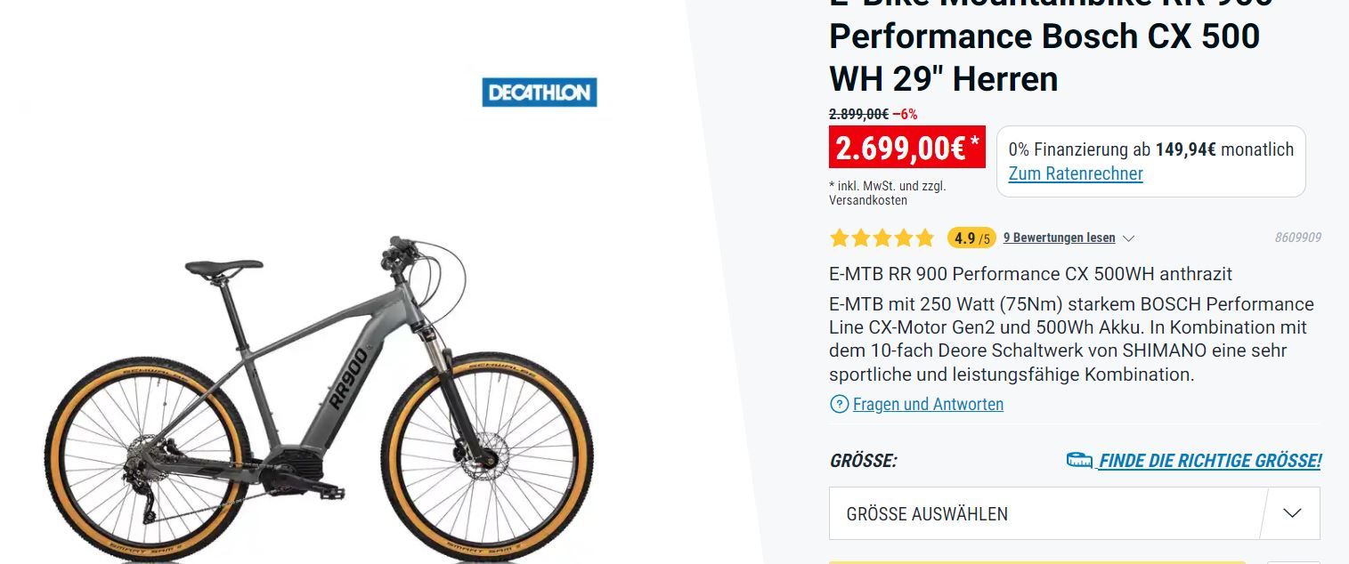Click the −6% discount label
The height and width of the screenshot is (564, 1349).
pyautogui.click(x=905, y=114)
